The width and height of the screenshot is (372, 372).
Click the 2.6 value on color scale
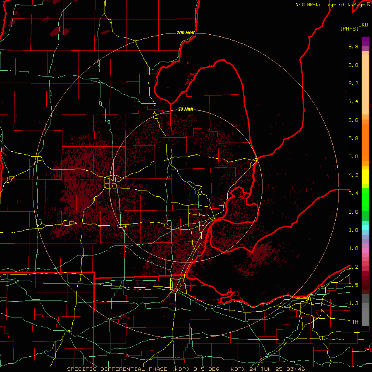[x=353, y=212]
